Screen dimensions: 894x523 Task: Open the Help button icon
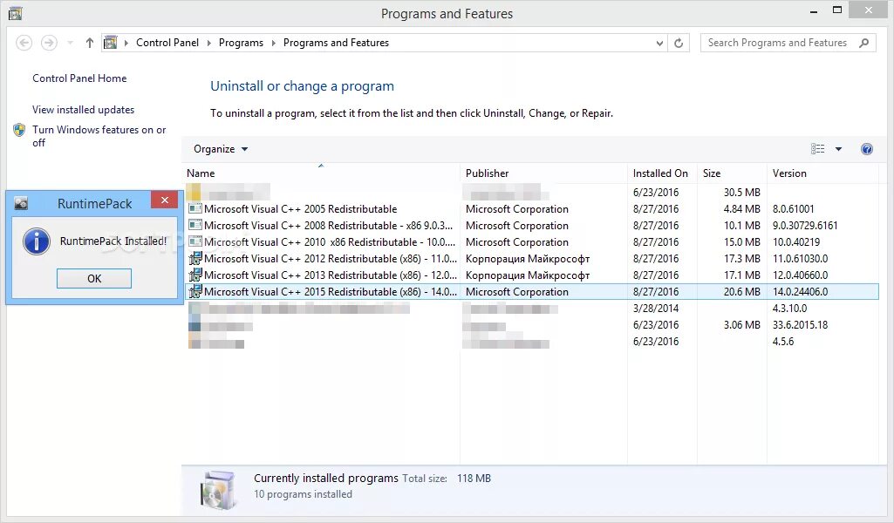click(x=867, y=149)
